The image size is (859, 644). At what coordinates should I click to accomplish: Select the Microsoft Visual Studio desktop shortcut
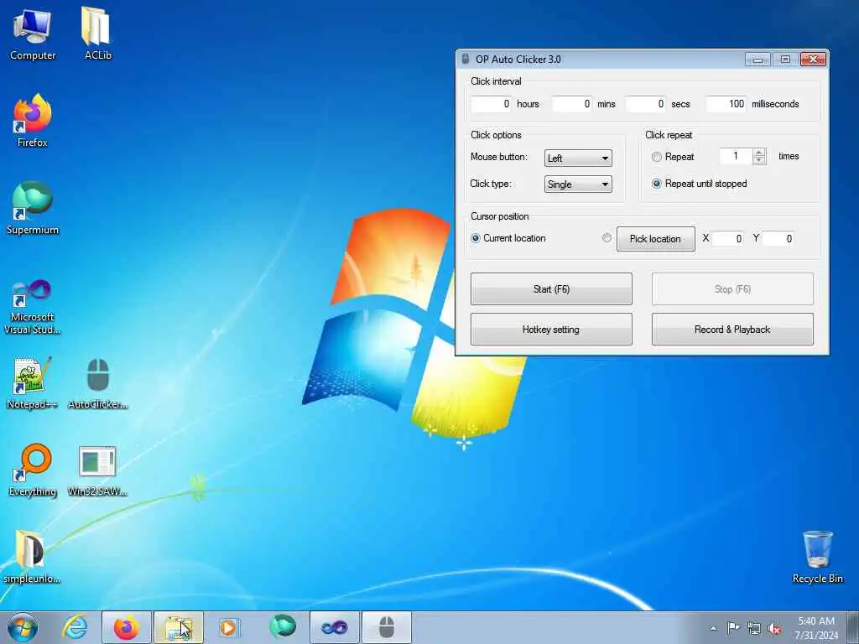pyautogui.click(x=33, y=307)
